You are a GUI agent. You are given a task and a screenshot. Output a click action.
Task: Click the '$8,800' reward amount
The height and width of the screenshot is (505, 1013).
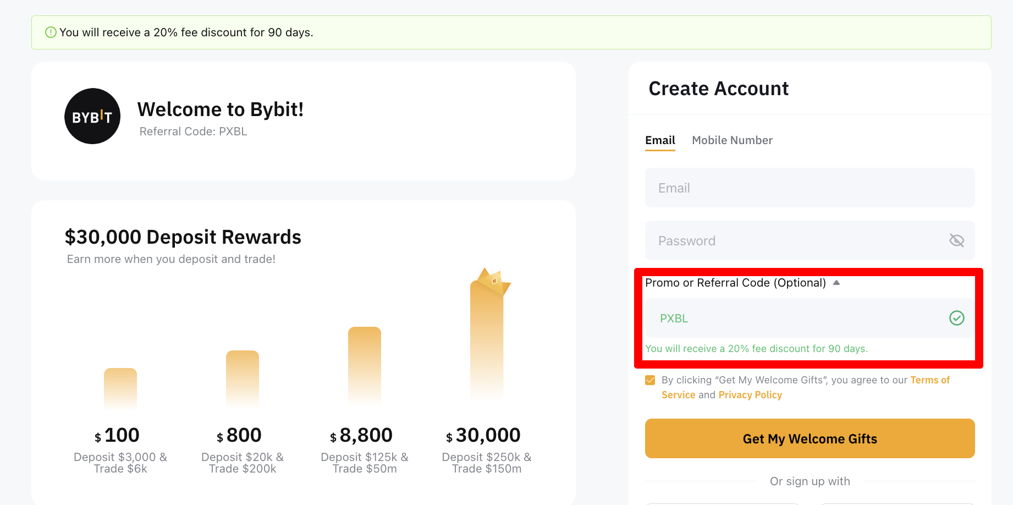(x=361, y=435)
